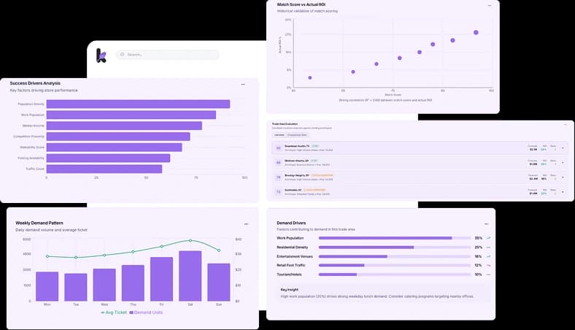Click the app logo icon
This screenshot has width=575, height=330.
[x=101, y=55]
